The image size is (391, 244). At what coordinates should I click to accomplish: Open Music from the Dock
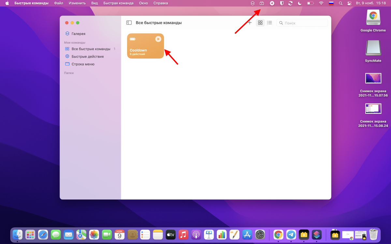tap(183, 234)
